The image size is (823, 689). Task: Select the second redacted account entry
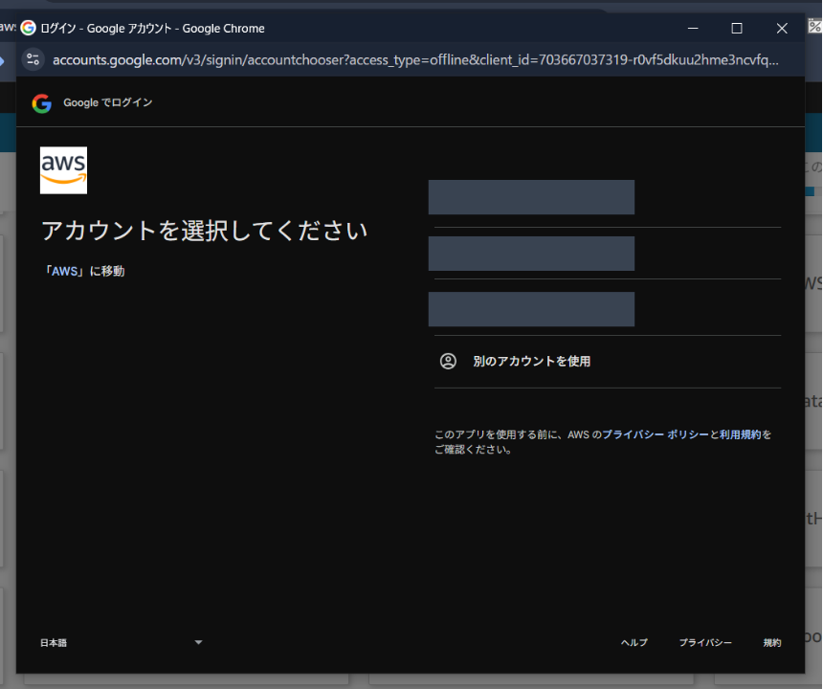[531, 254]
